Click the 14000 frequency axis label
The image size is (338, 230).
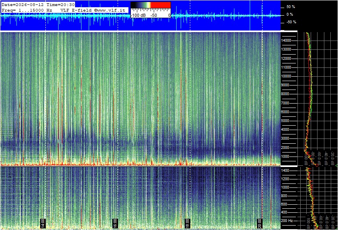tap(286, 41)
